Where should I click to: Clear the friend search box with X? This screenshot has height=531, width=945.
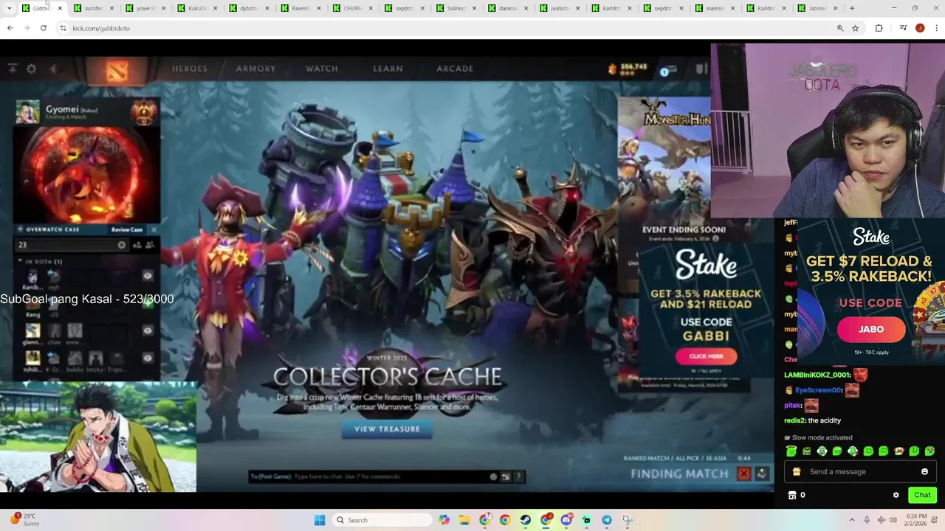(x=122, y=245)
